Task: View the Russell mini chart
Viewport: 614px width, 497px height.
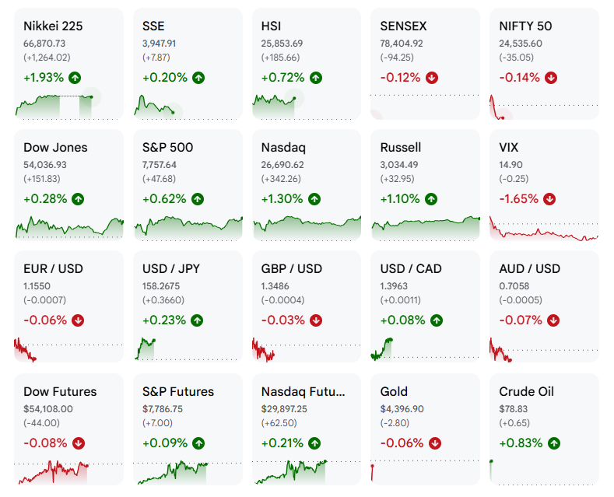Action: 426,228
